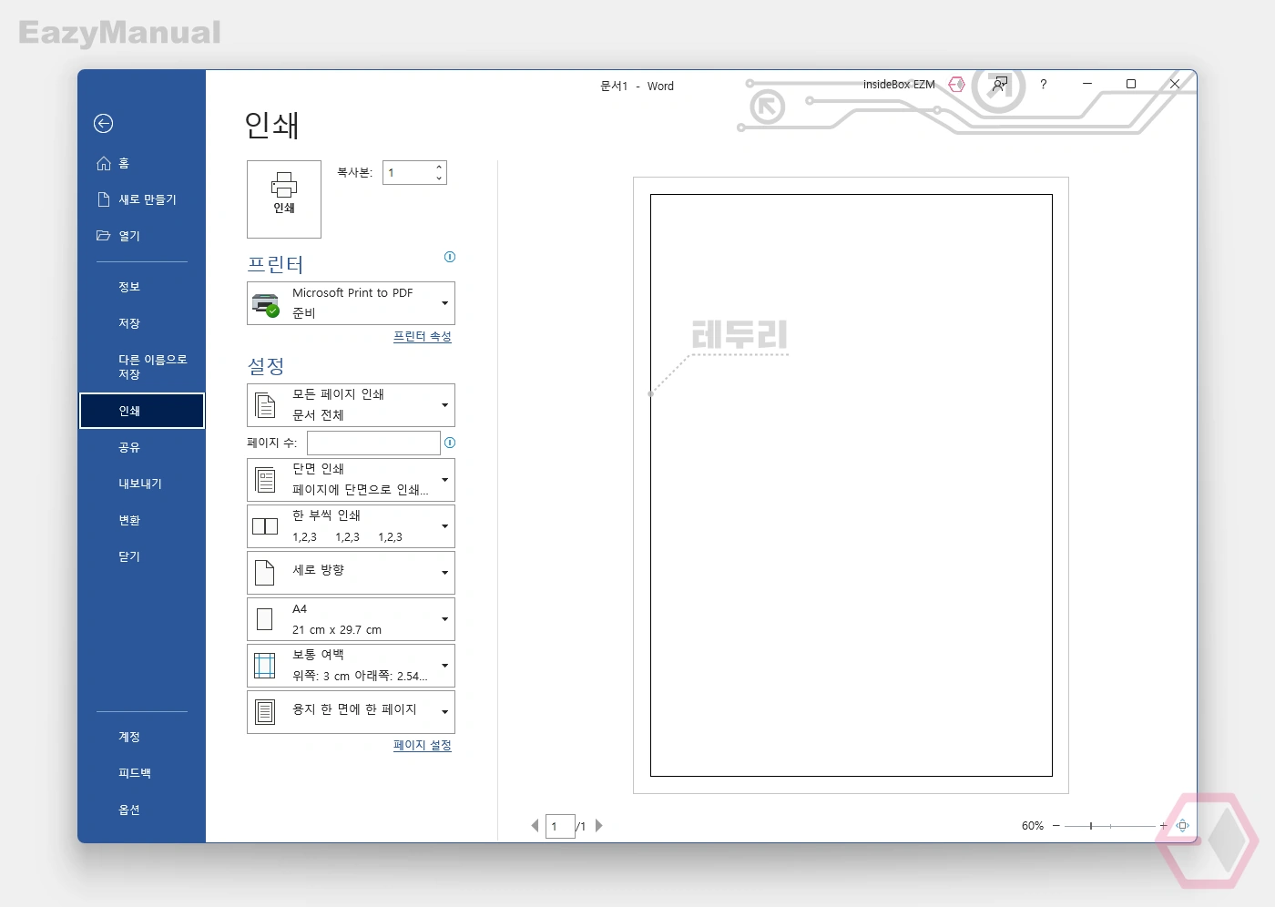Click the printer info icon beside 프린터
Image resolution: width=1275 pixels, height=907 pixels.
[x=450, y=257]
